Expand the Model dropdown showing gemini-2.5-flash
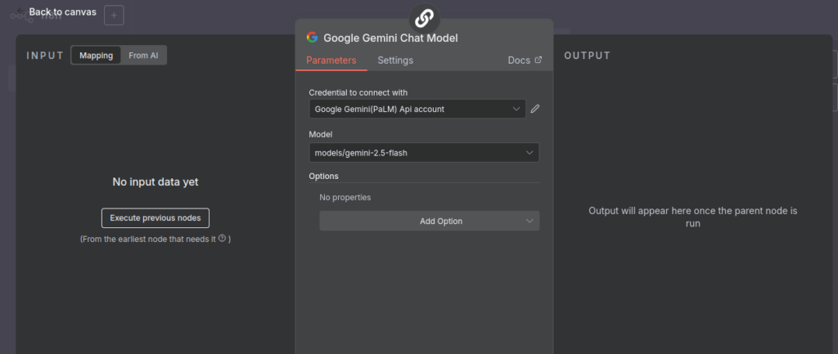838x354 pixels. tap(424, 152)
